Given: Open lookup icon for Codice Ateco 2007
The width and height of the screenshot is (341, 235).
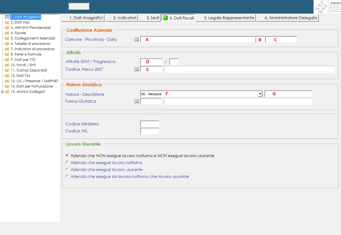Looking at the screenshot, I should pyautogui.click(x=137, y=69).
